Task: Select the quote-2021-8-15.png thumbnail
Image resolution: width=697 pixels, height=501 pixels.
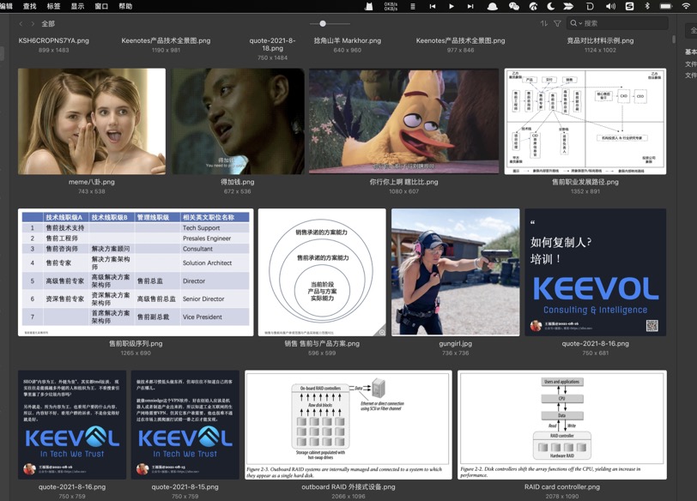Action: (185, 425)
